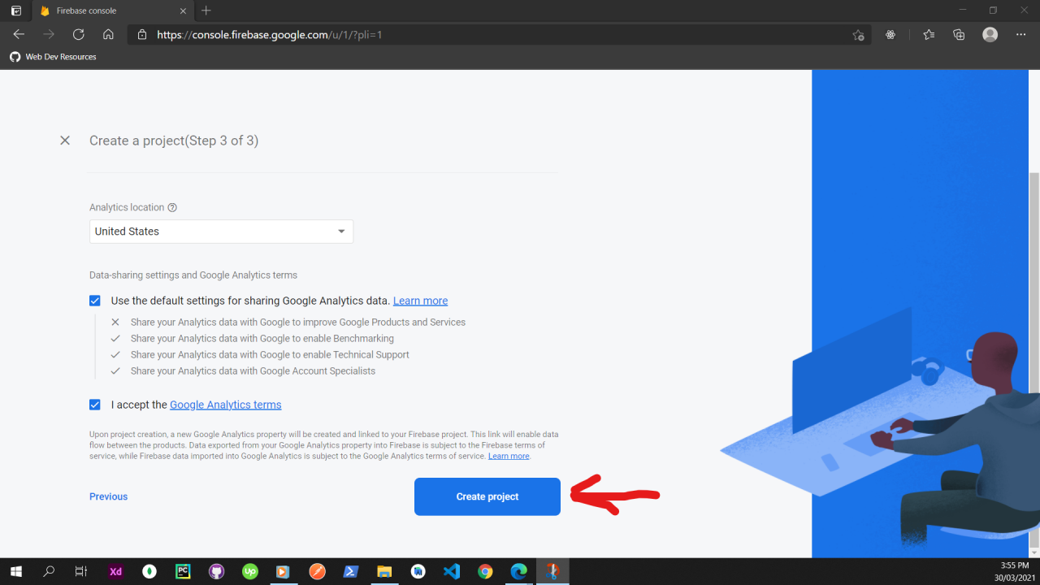This screenshot has height=585, width=1040.
Task: Add this page to favorites star icon
Action: tap(858, 35)
